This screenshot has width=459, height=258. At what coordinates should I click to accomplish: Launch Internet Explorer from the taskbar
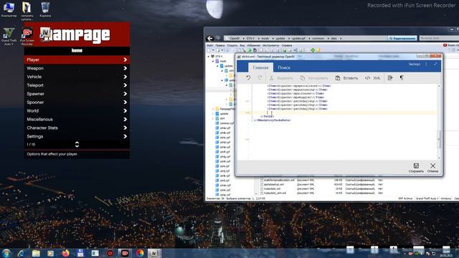21,253
